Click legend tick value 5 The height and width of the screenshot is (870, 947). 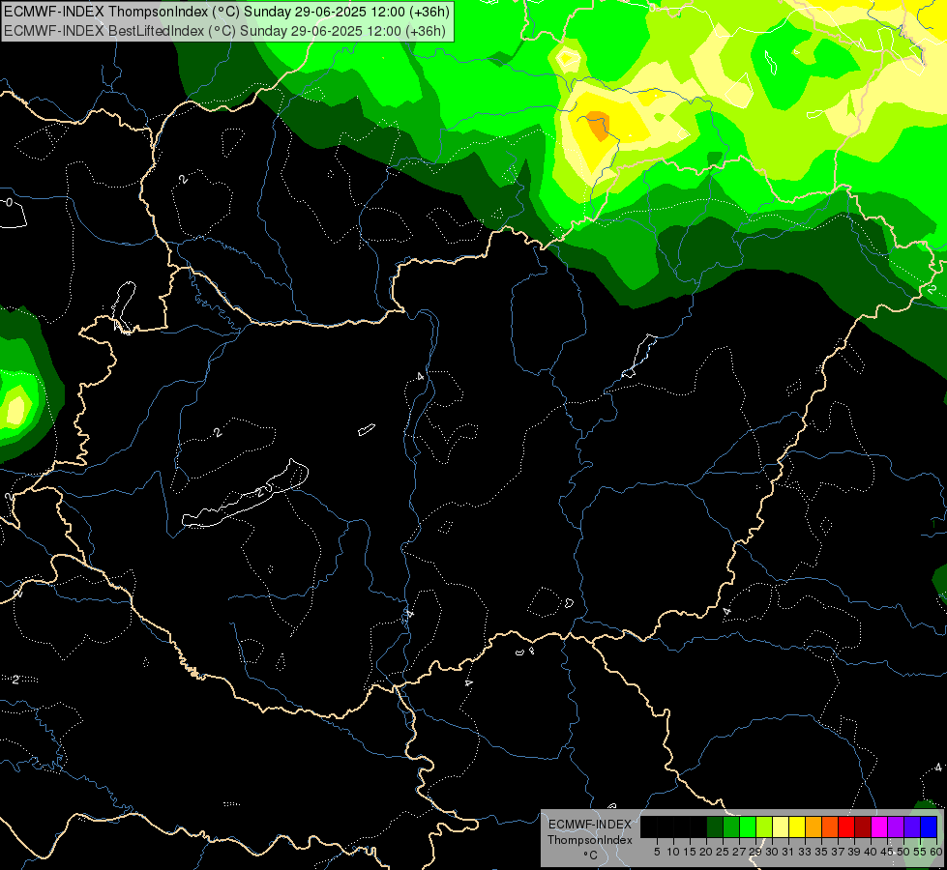click(657, 852)
